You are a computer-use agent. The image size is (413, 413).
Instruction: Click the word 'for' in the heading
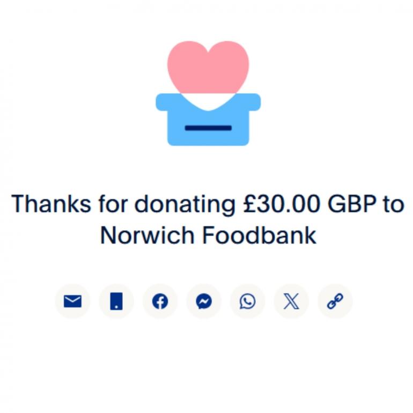coord(113,204)
